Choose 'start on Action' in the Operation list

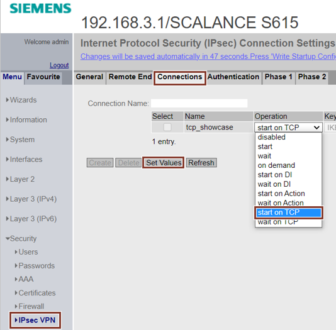(x=288, y=194)
